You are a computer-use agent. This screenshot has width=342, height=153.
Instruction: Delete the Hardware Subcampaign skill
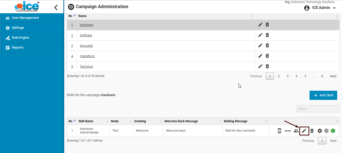coord(312,131)
